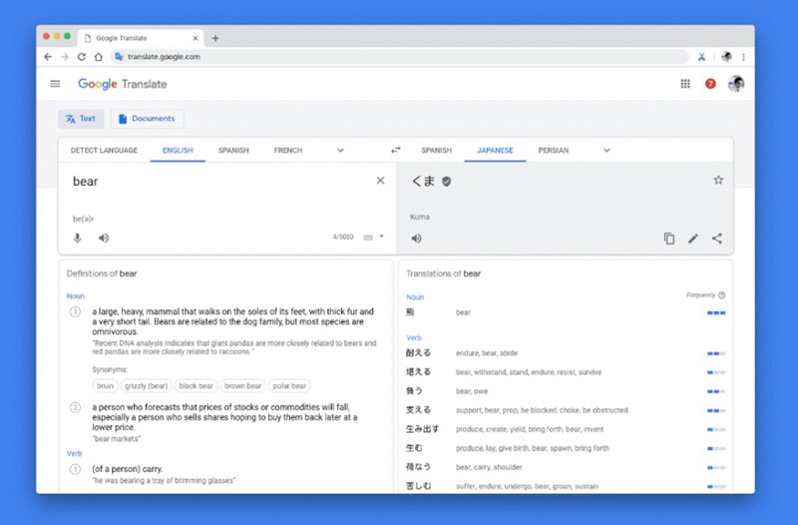Select Detect Language as source

[x=104, y=151]
